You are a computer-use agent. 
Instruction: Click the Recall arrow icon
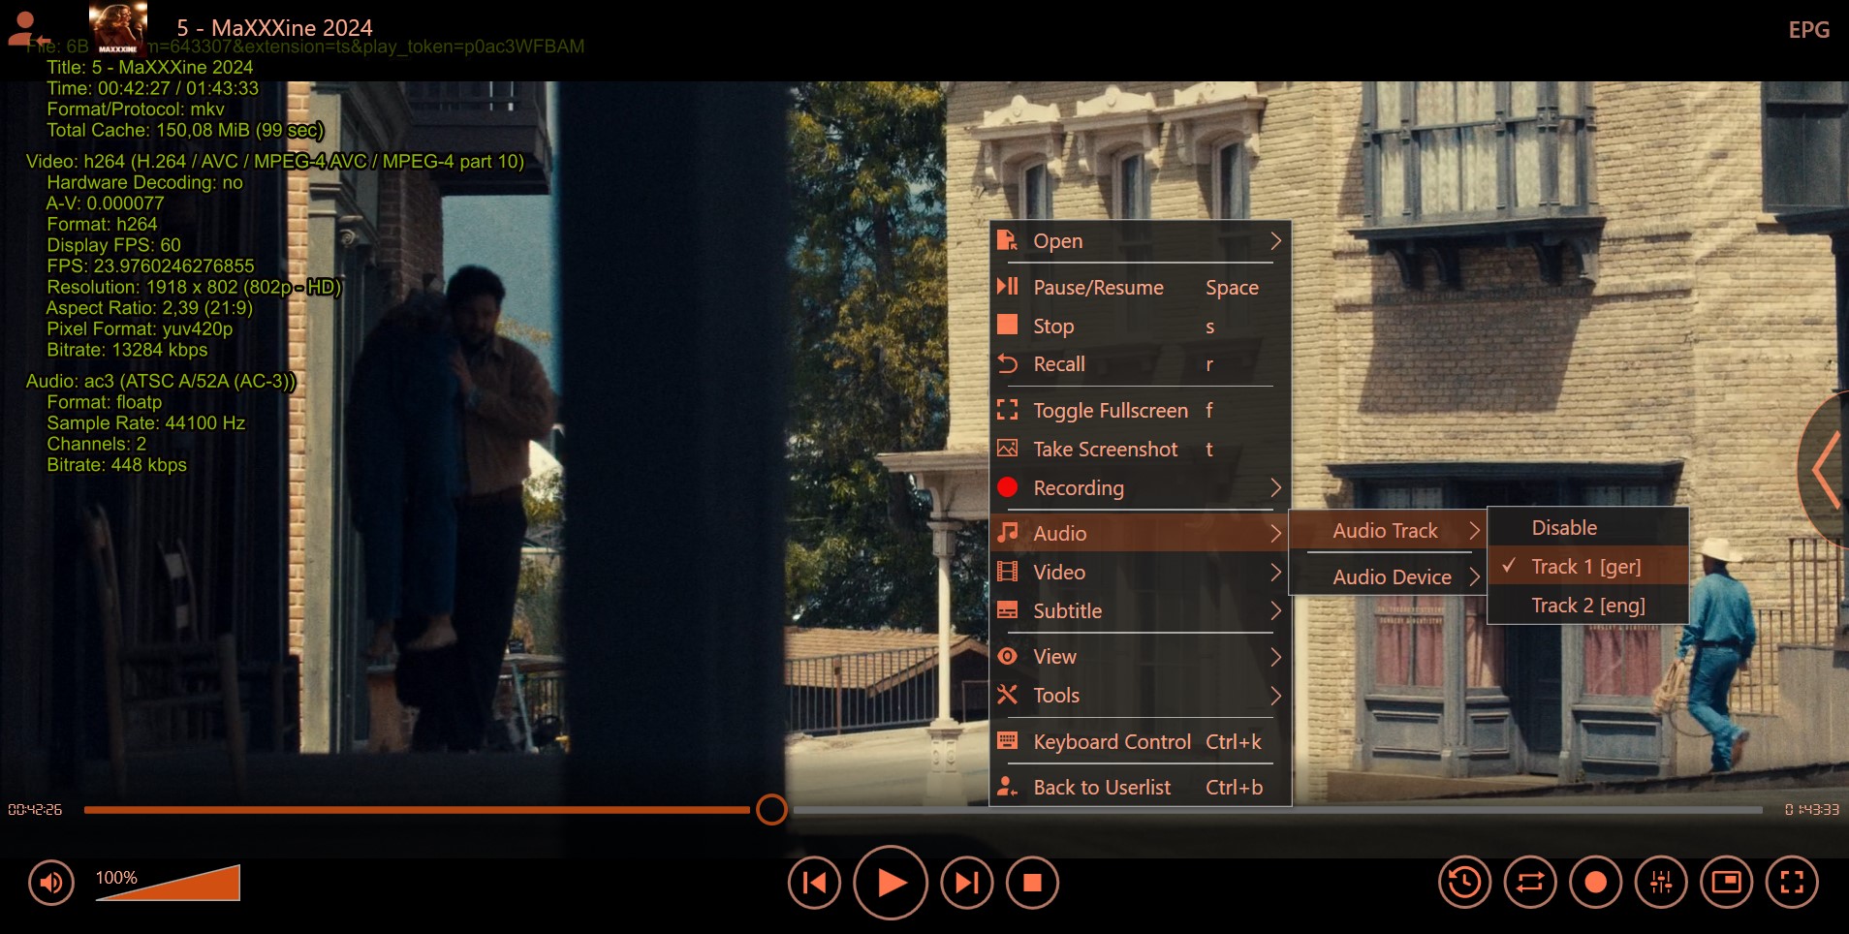point(1007,364)
